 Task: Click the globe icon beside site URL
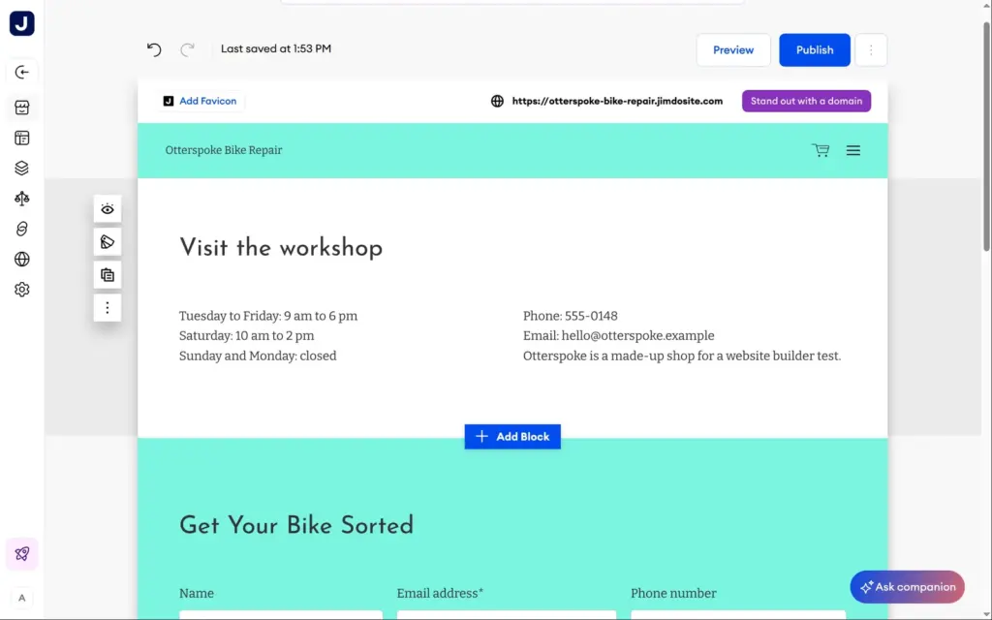[x=497, y=101]
